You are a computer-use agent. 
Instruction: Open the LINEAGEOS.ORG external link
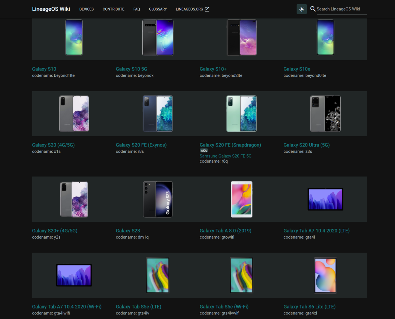tap(193, 9)
